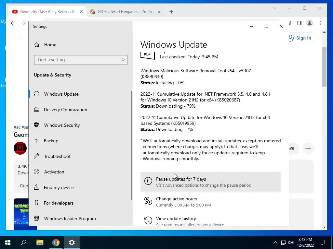Click the pause icon beside Pause updates
This screenshot has width=333, height=249.
[x=148, y=181]
